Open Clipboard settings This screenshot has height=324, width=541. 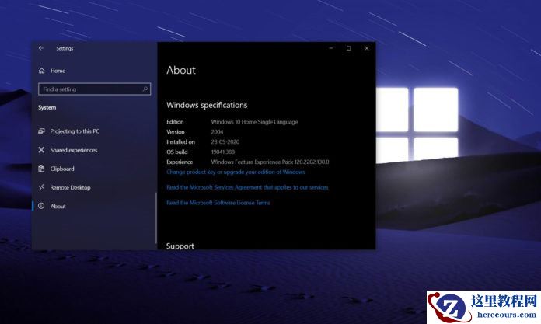[x=62, y=169]
